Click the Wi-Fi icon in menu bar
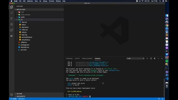Screen dimensions: 178x100 (x=142, y=1)
